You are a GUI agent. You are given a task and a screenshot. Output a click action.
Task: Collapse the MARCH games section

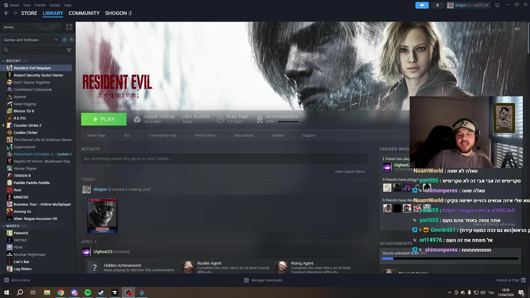point(4,226)
